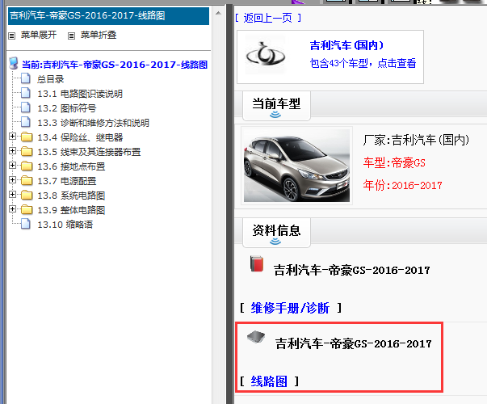Image resolution: width=487 pixels, height=404 pixels.
Task: Expand the 13.9 整体电路图 tree node
Action: click(12, 209)
